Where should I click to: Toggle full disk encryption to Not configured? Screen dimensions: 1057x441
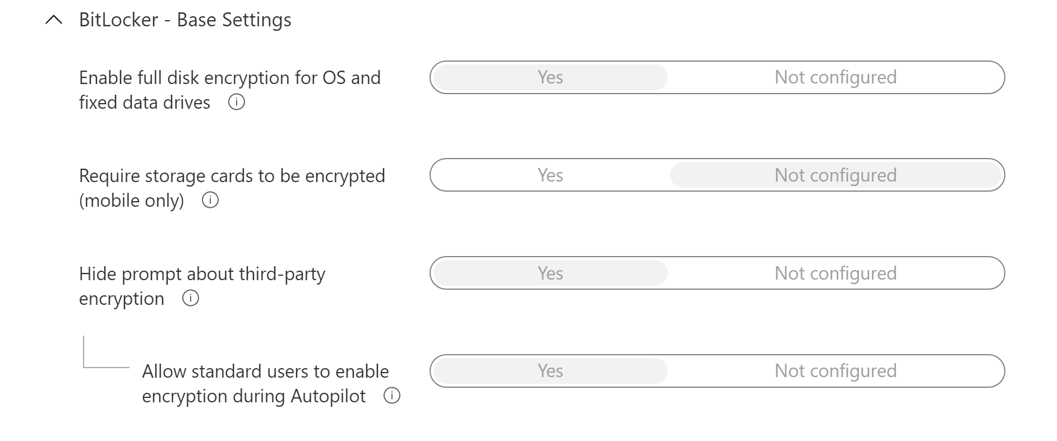pyautogui.click(x=836, y=77)
